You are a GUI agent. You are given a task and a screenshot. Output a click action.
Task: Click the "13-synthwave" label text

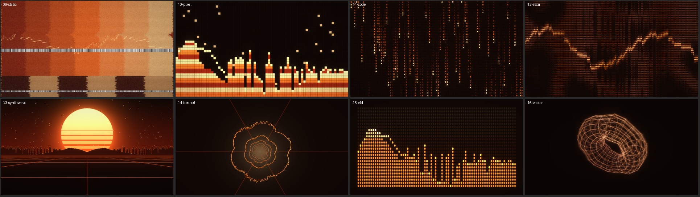click(15, 103)
